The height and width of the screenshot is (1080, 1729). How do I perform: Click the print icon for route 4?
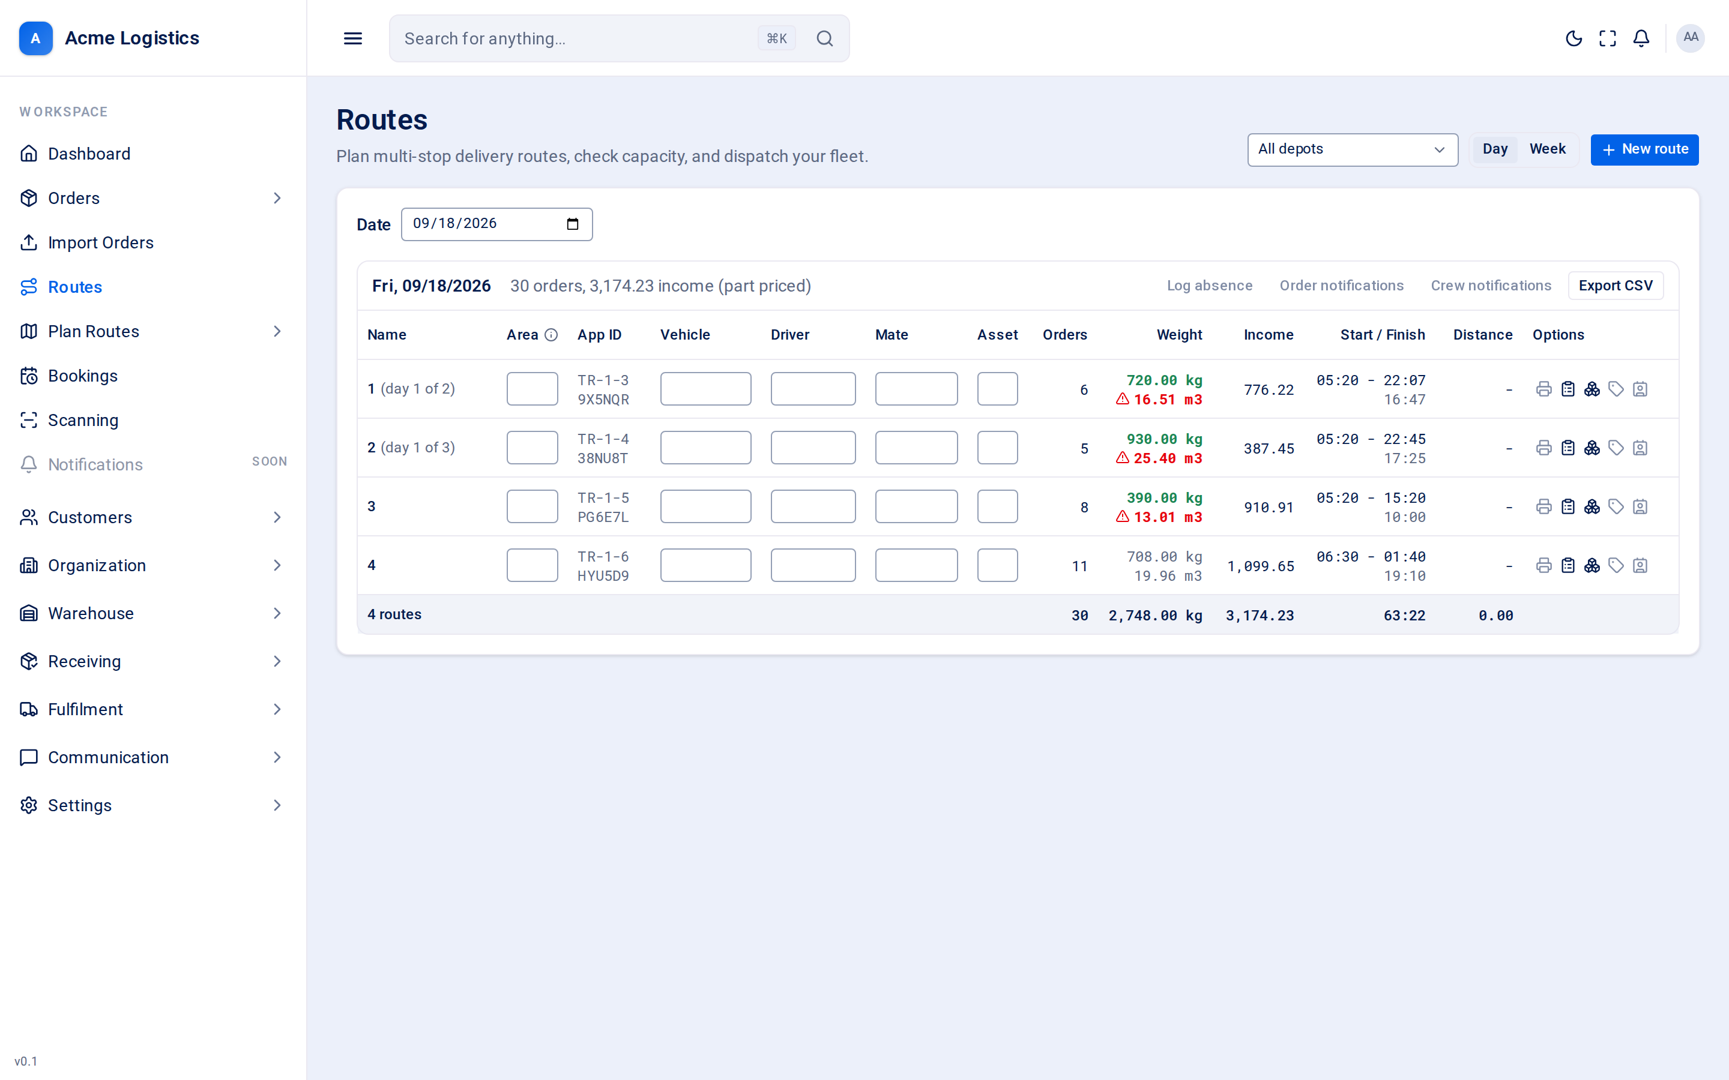coord(1544,566)
